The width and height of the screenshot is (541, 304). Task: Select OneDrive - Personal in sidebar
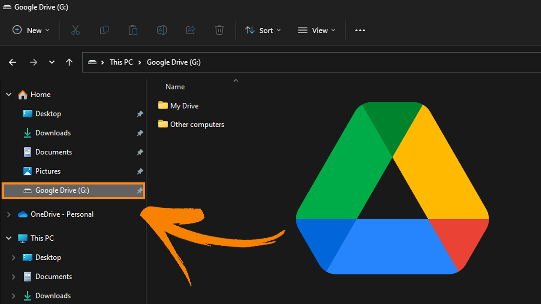click(62, 214)
